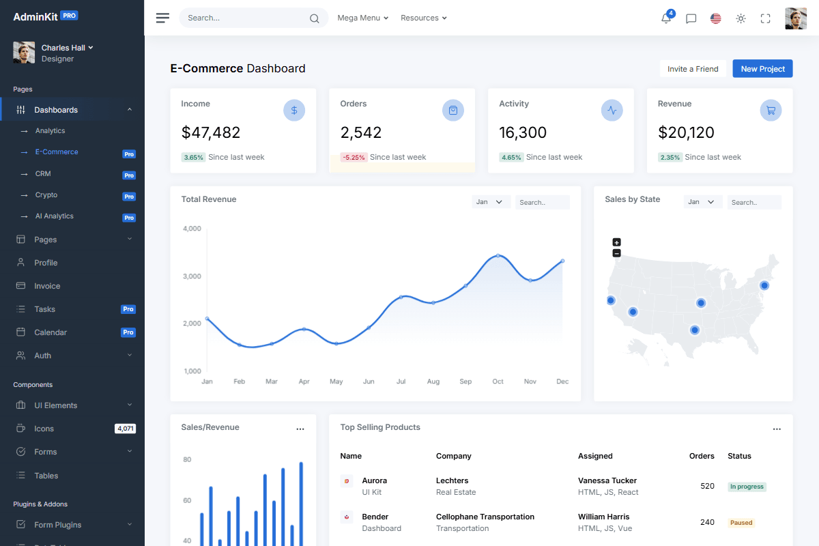
Task: Toggle the light/dark theme sun icon
Action: (741, 18)
